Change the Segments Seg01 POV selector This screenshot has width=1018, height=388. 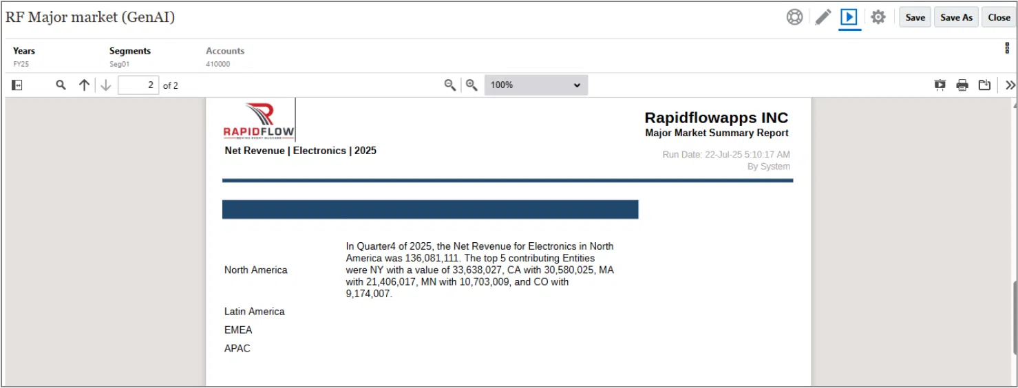click(129, 57)
